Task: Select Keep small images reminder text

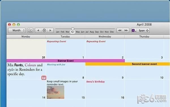Action: pos(62,83)
